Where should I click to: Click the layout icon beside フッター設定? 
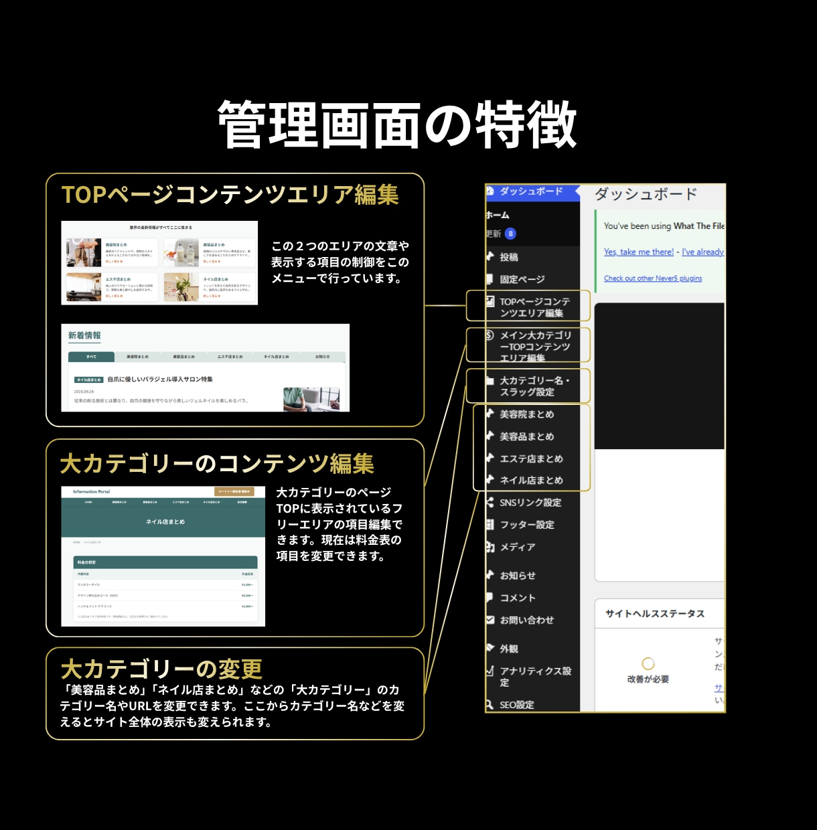click(x=490, y=525)
